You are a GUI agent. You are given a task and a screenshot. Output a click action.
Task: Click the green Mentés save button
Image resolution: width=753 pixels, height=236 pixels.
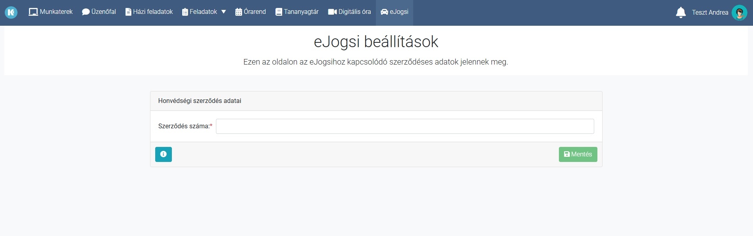click(578, 154)
